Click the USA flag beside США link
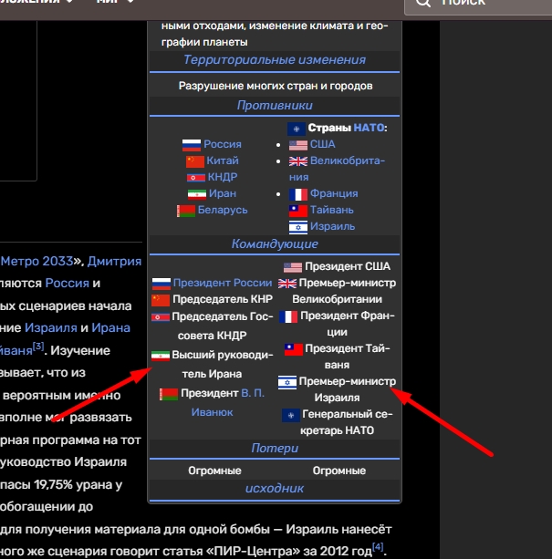 tap(298, 145)
